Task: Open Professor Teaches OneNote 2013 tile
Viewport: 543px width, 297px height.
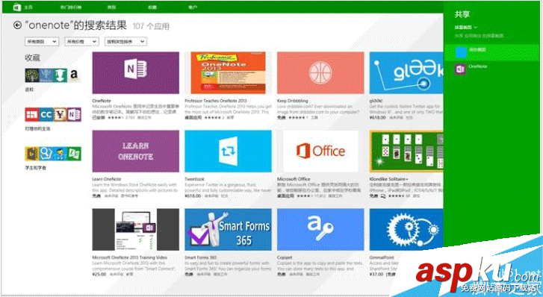Action: point(229,72)
